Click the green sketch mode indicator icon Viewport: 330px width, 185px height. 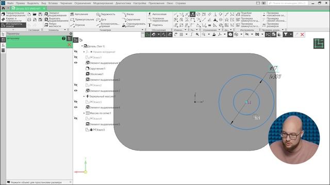click(x=319, y=44)
